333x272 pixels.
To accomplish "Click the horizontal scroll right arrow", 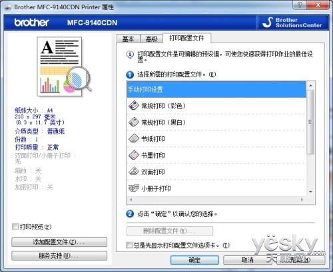I will tap(302, 200).
